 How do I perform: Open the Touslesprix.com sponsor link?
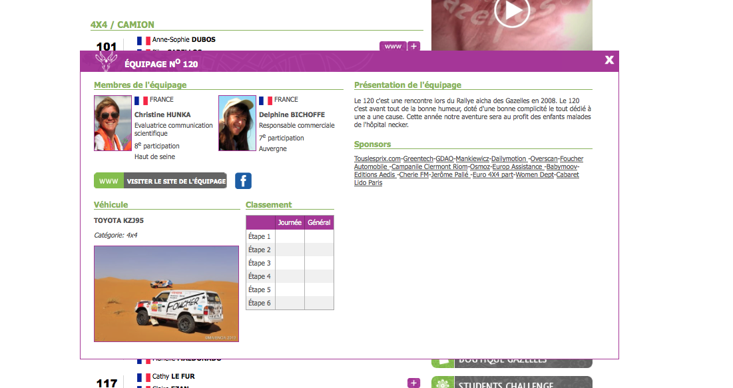(x=377, y=159)
